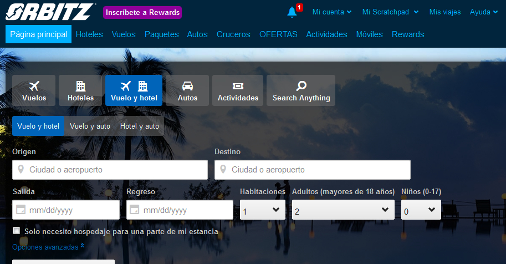
Task: Click 'Inscríbete a Rewards' button
Action: pyautogui.click(x=142, y=12)
